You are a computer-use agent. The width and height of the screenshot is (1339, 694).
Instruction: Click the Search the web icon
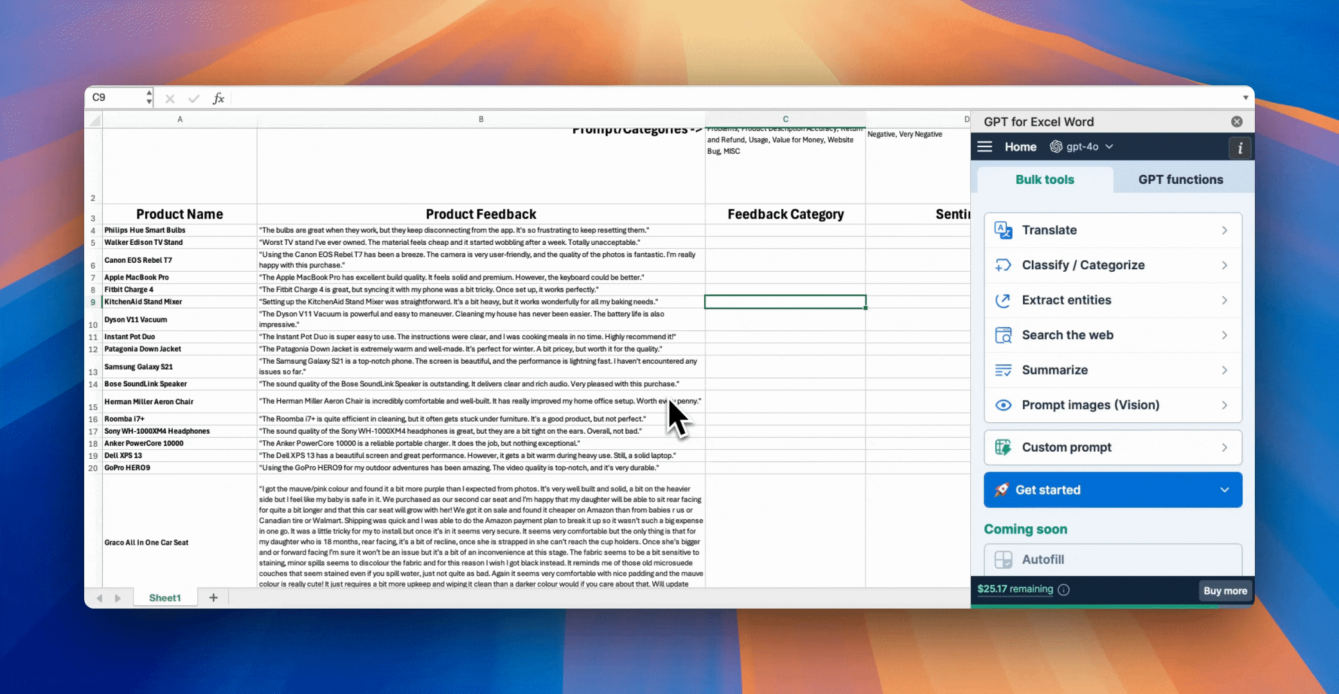pyautogui.click(x=1003, y=335)
